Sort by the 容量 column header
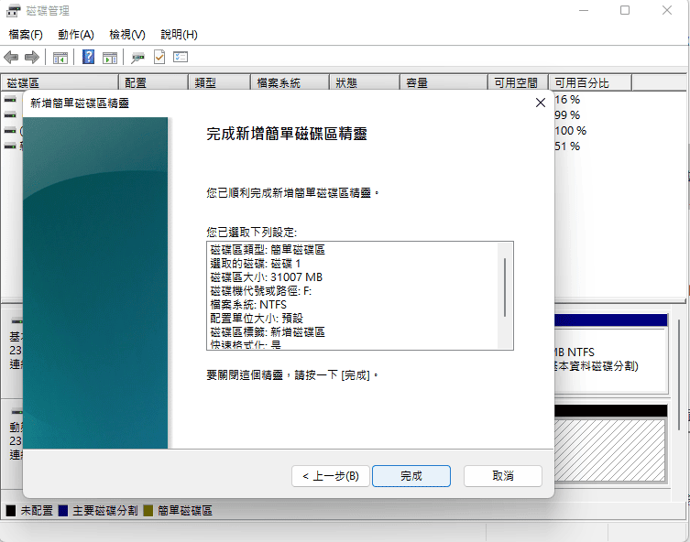690x542 pixels. pyautogui.click(x=444, y=82)
